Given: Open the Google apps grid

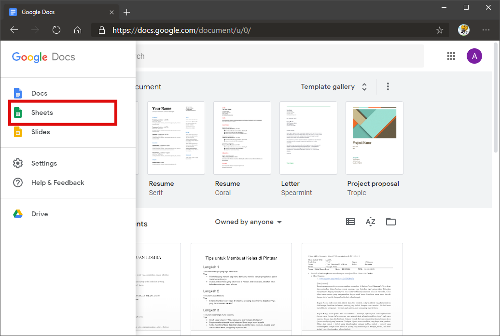Looking at the screenshot, I should tap(451, 56).
